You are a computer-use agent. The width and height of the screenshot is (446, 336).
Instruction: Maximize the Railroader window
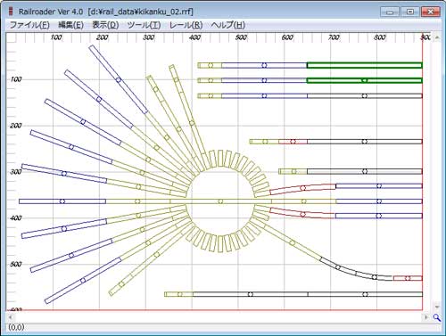pos(410,12)
